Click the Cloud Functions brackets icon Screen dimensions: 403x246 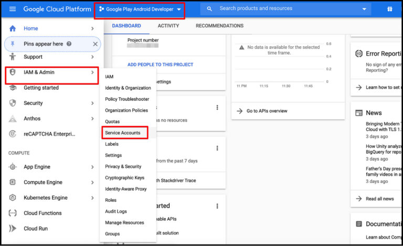[13, 213]
